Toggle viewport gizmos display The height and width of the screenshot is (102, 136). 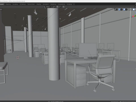[x=119, y=9]
